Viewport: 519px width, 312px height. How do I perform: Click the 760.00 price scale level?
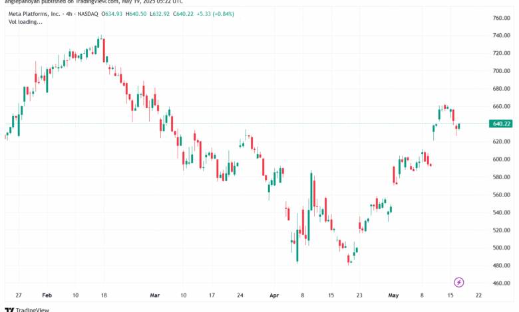click(x=502, y=18)
